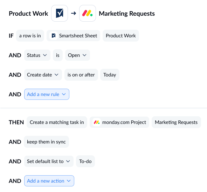Click the Marketing Requests project chip

click(176, 122)
